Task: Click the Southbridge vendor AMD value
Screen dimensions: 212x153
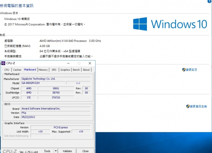Action: [29, 93]
